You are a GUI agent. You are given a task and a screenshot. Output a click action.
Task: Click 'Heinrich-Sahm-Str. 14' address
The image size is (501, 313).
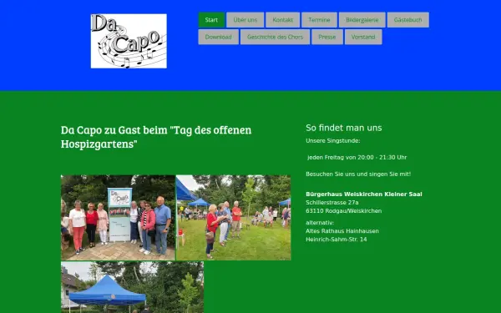click(337, 240)
